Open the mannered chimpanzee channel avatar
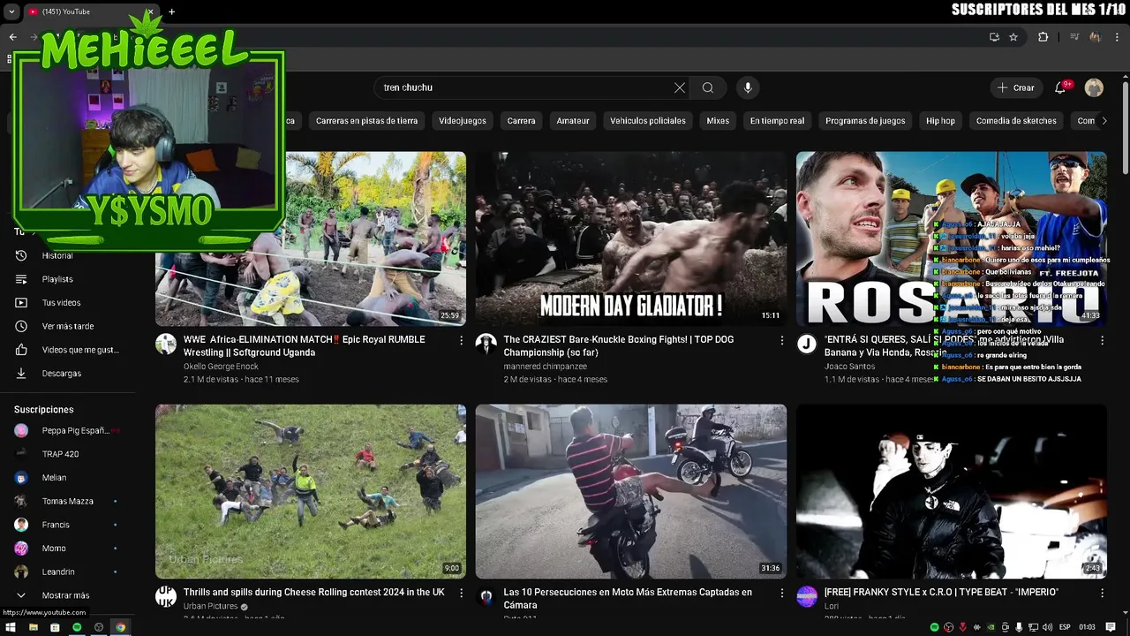1130x636 pixels. point(486,344)
